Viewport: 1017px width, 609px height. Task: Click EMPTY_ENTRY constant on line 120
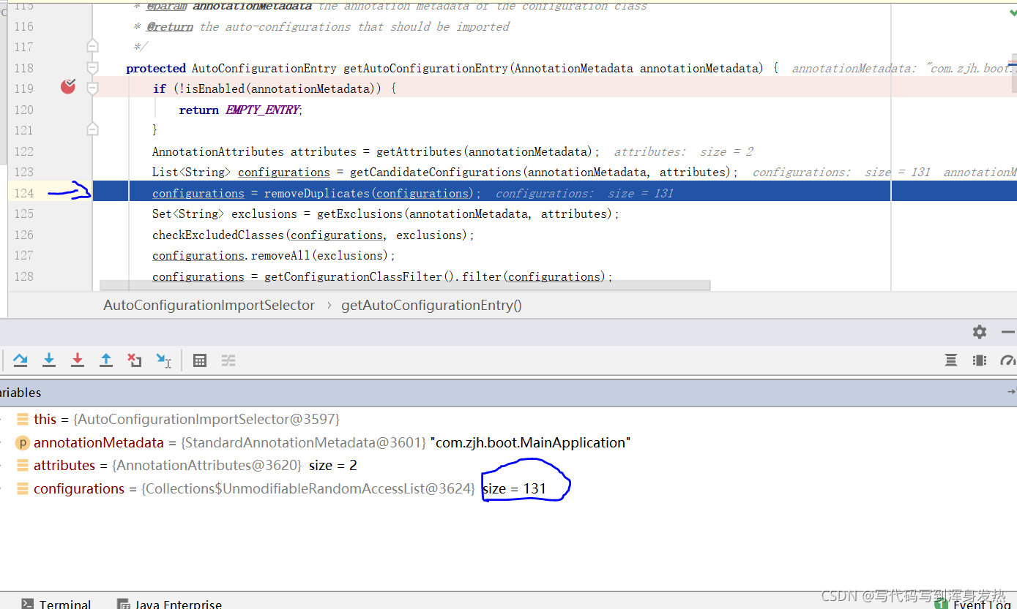tap(262, 110)
